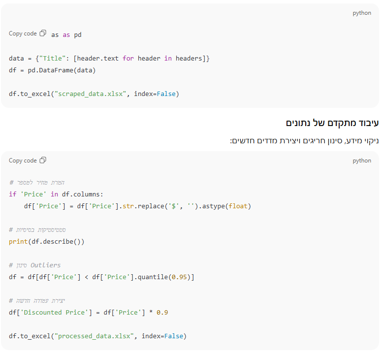Click the 'python' label of the second code block
Screen dimensions: 381x354
pos(362,161)
